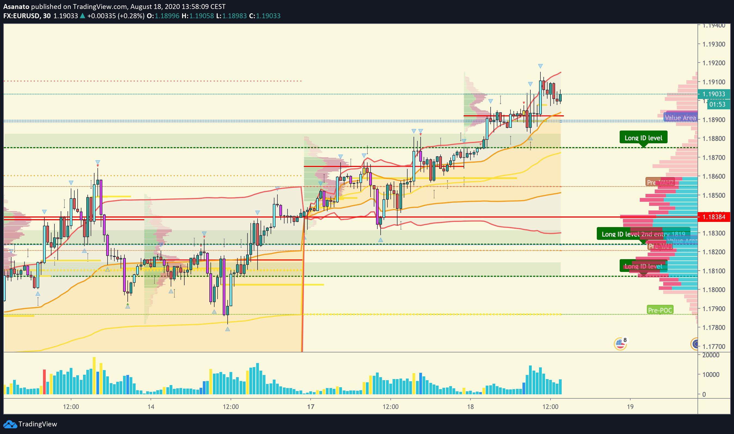Open the US flag economic event icon

[620, 344]
